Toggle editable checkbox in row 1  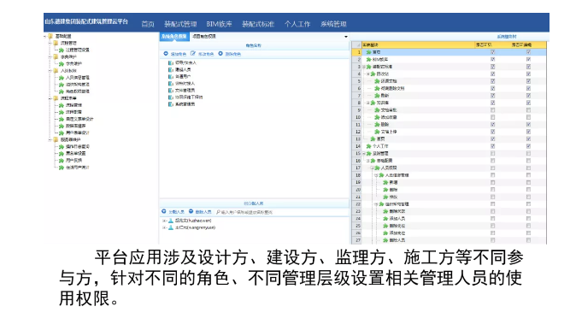528,52
